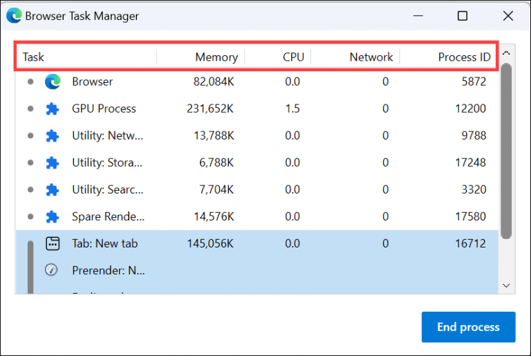Viewport: 531px width, 356px height.
Task: Select the Spare Rende... task
Action: 109,217
